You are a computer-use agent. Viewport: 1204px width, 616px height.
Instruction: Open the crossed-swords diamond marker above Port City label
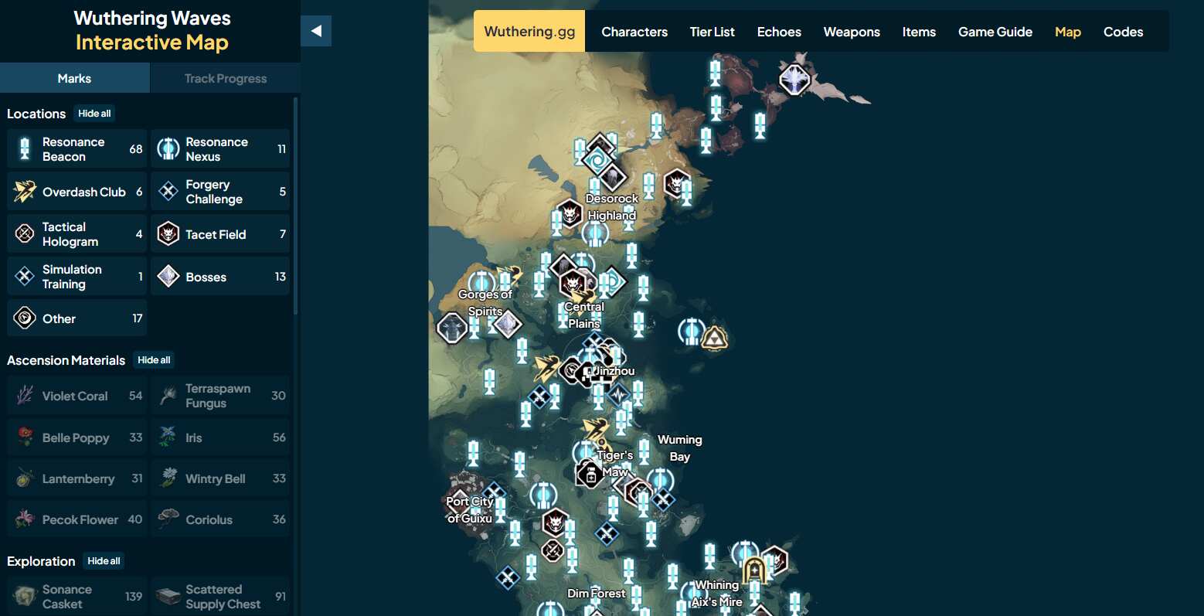coord(495,493)
